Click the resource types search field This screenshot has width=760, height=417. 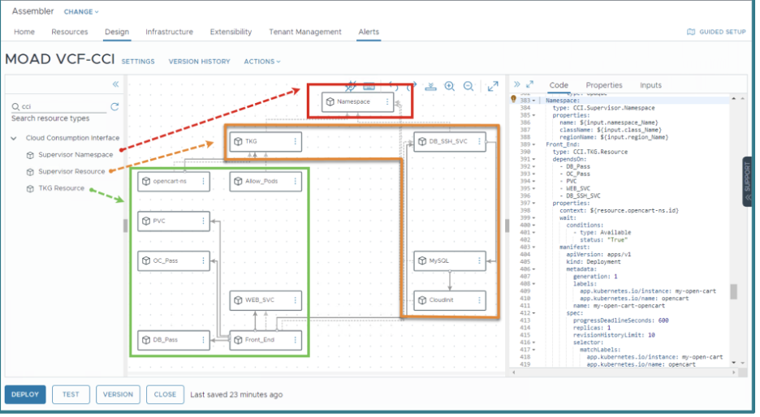pos(61,106)
